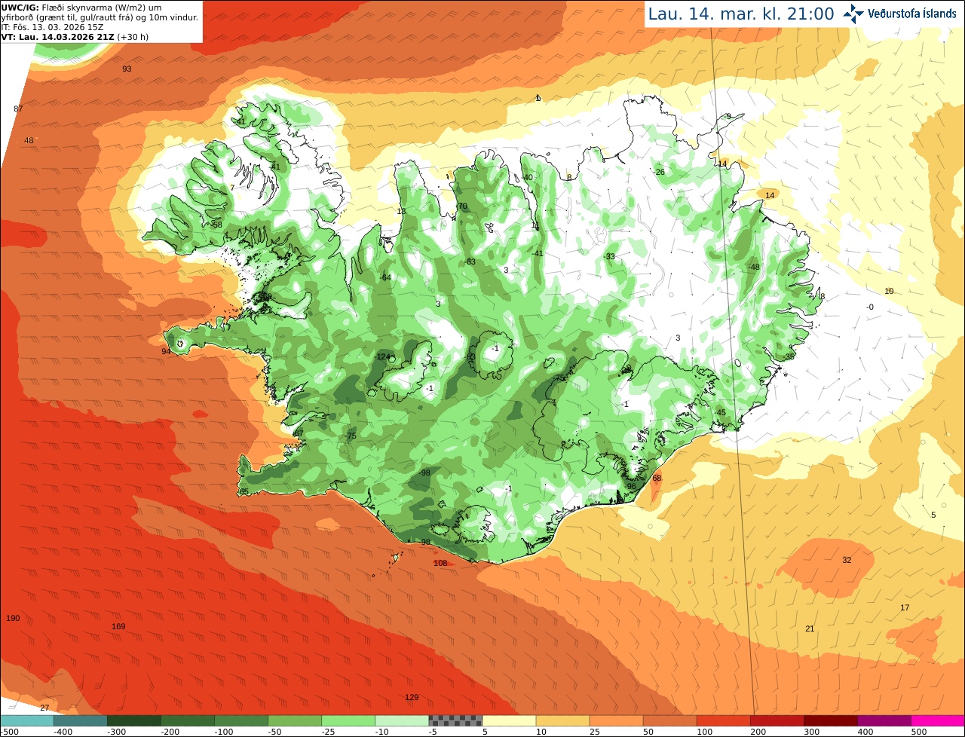Click the -41 value in north-central Iceland

(537, 253)
